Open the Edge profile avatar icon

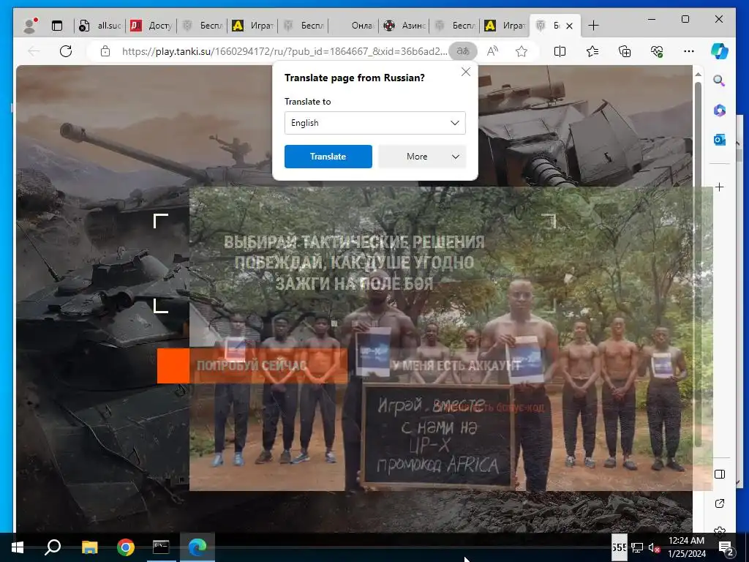(30, 26)
